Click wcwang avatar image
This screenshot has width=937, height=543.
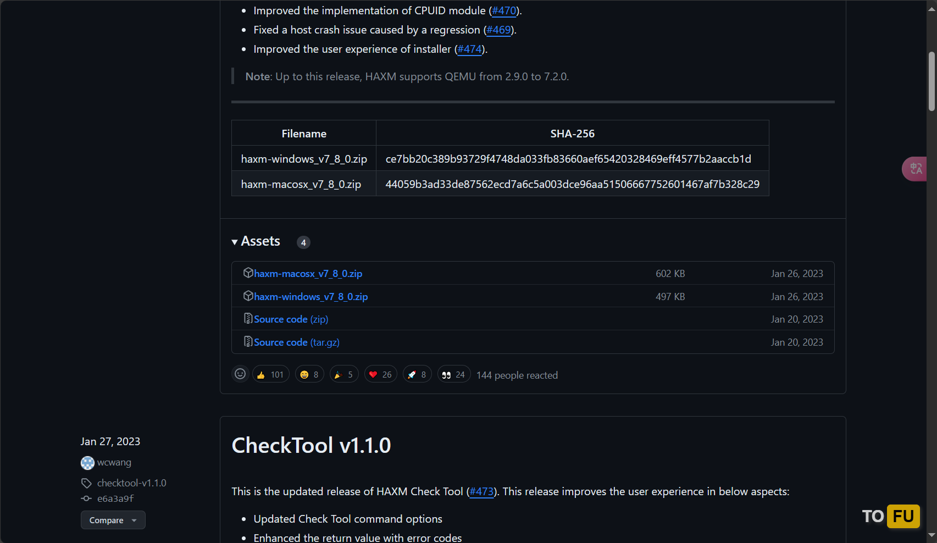(x=87, y=463)
